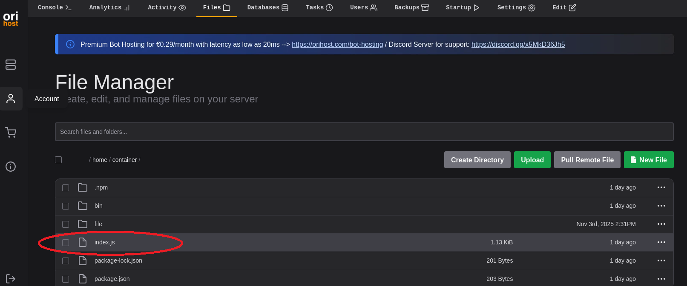Click the Search files and folders field
Screen dimensions: 687x286
(364, 132)
